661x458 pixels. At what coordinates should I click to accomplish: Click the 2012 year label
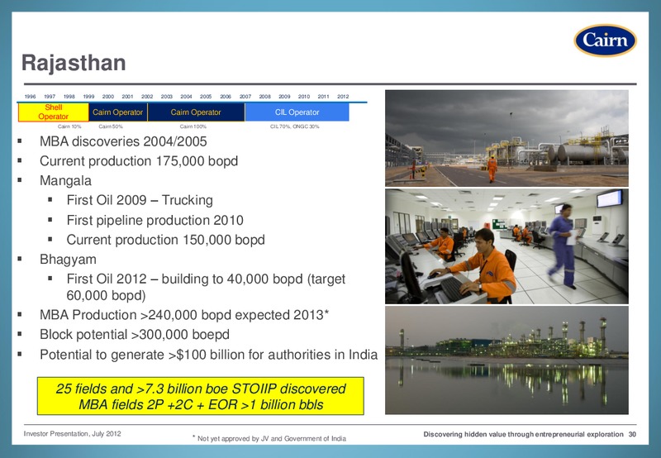343,97
